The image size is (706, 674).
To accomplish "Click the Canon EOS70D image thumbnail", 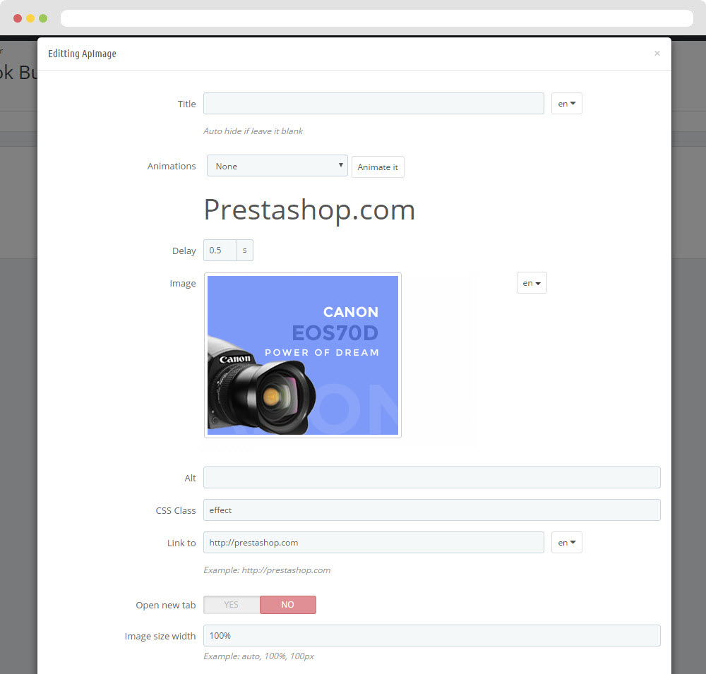I will click(303, 355).
